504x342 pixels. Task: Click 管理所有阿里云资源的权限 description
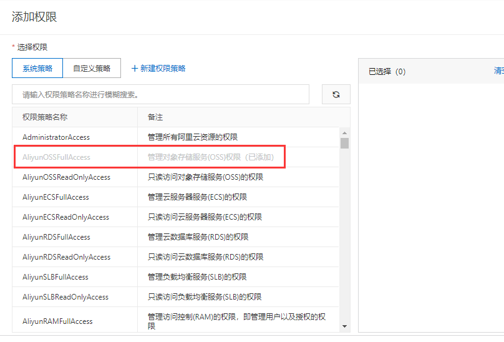[x=193, y=137]
